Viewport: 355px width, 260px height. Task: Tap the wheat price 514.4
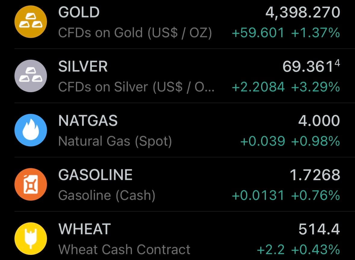[x=319, y=229]
